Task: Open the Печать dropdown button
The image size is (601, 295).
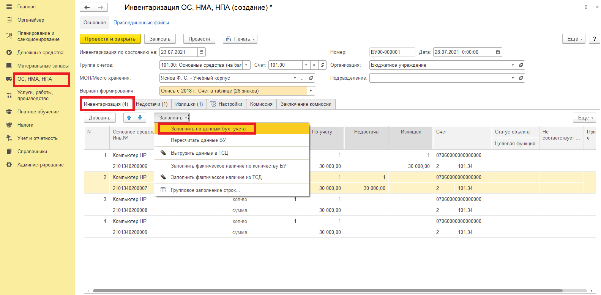Action: coord(240,39)
